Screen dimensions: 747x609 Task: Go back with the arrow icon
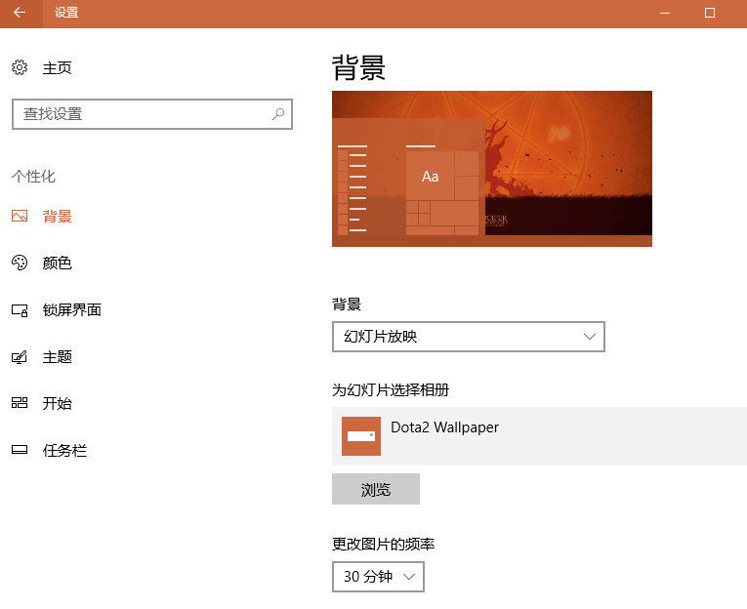click(x=20, y=13)
